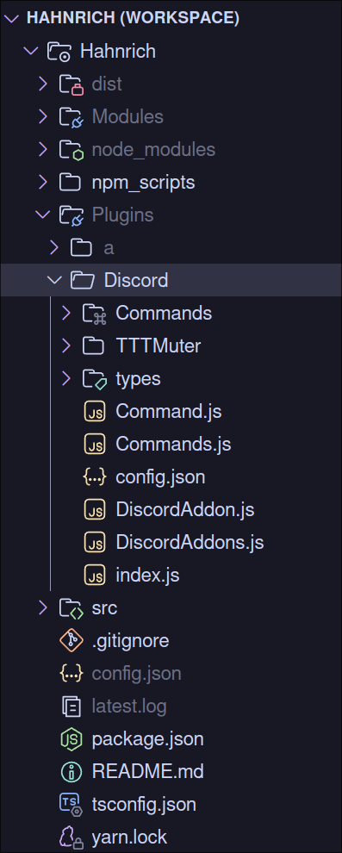Click the TypeScript icon next to tsconfig.json
Screen dimensions: 342x853
tap(72, 805)
